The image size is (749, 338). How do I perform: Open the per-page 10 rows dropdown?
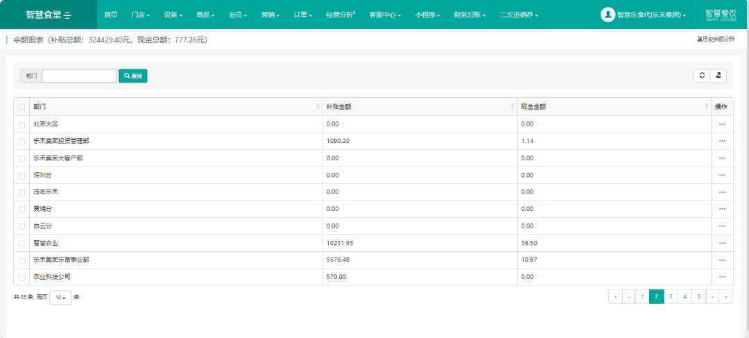(x=60, y=297)
